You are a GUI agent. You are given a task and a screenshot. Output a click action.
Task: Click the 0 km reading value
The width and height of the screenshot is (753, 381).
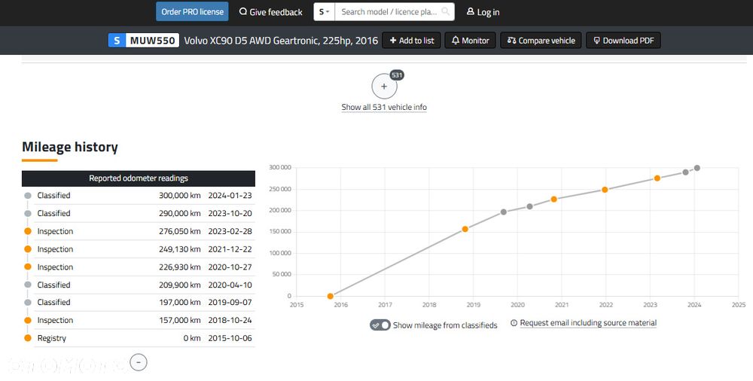tap(192, 338)
